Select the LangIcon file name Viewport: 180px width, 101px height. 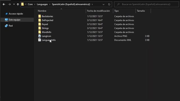tap(46, 36)
